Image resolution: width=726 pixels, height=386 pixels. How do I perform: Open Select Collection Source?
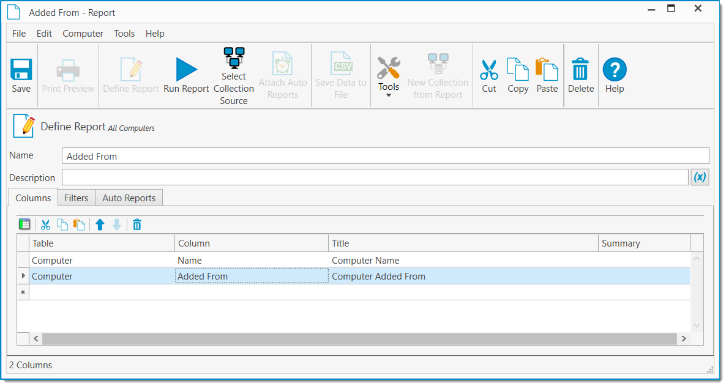233,69
